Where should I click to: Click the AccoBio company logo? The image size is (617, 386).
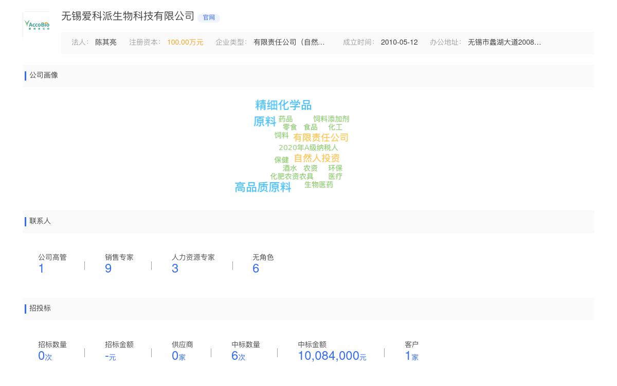37,25
